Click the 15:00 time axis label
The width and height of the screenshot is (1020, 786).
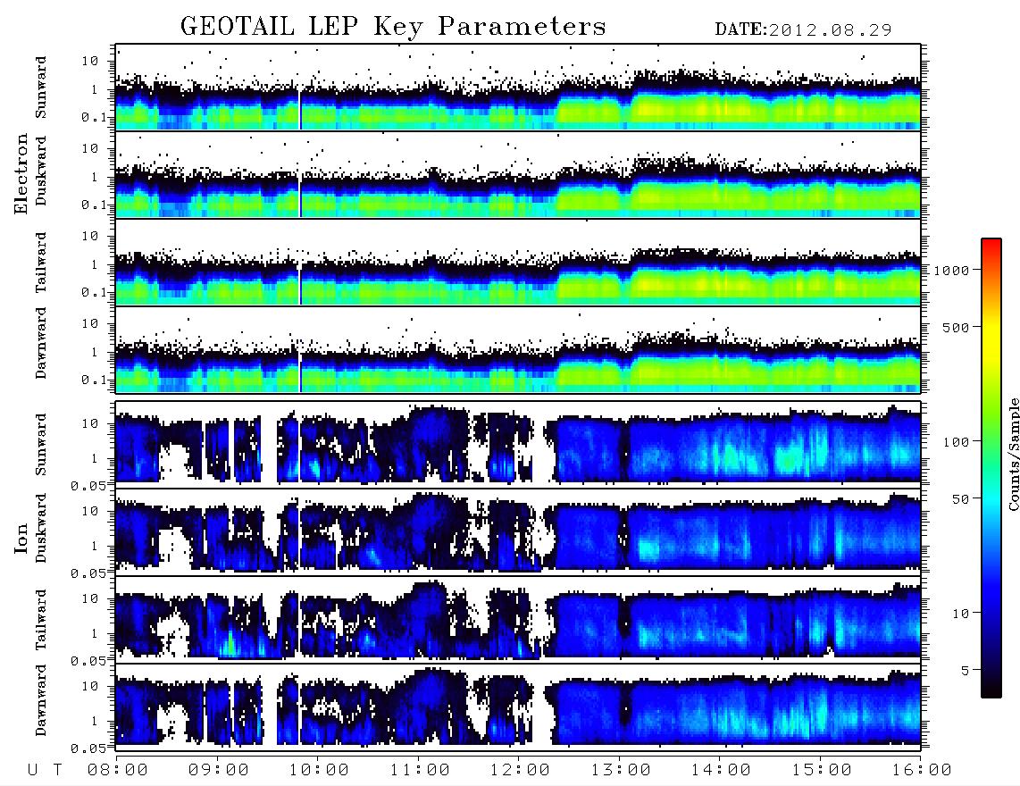822,770
